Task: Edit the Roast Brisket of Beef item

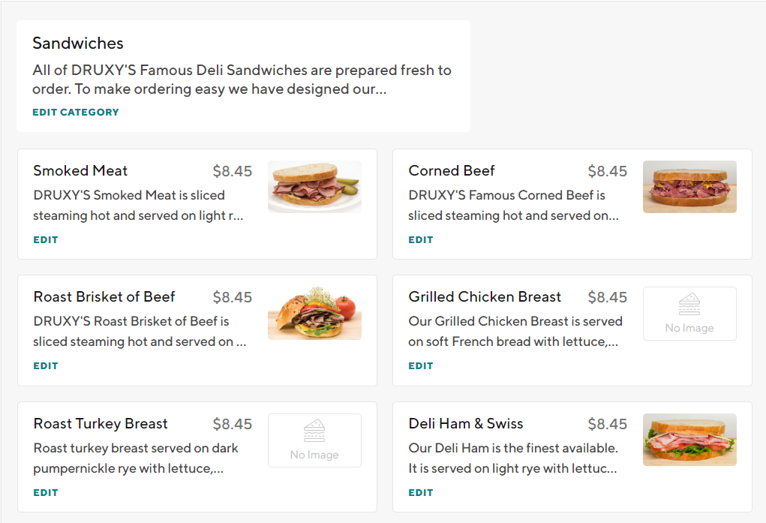Action: (45, 366)
